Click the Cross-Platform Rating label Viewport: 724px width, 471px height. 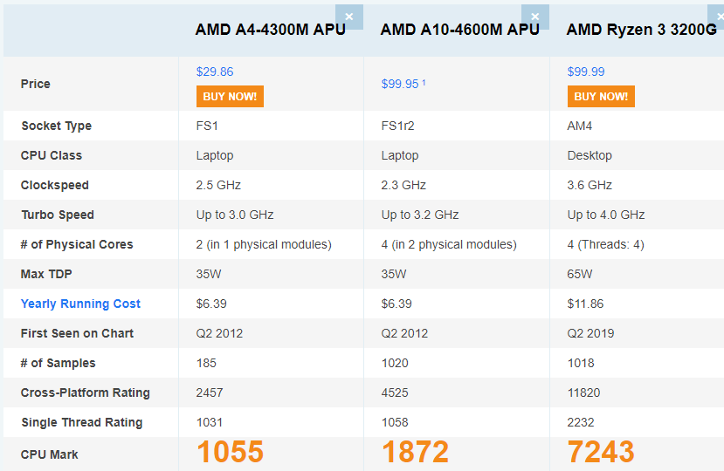[86, 392]
